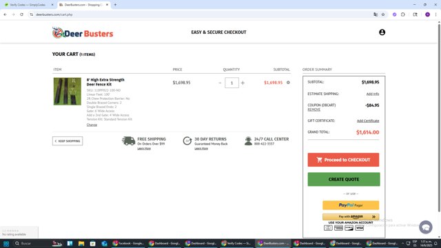This screenshot has height=248, width=441.
Task: Open the browser extensions puzzle menu
Action: tap(403, 14)
